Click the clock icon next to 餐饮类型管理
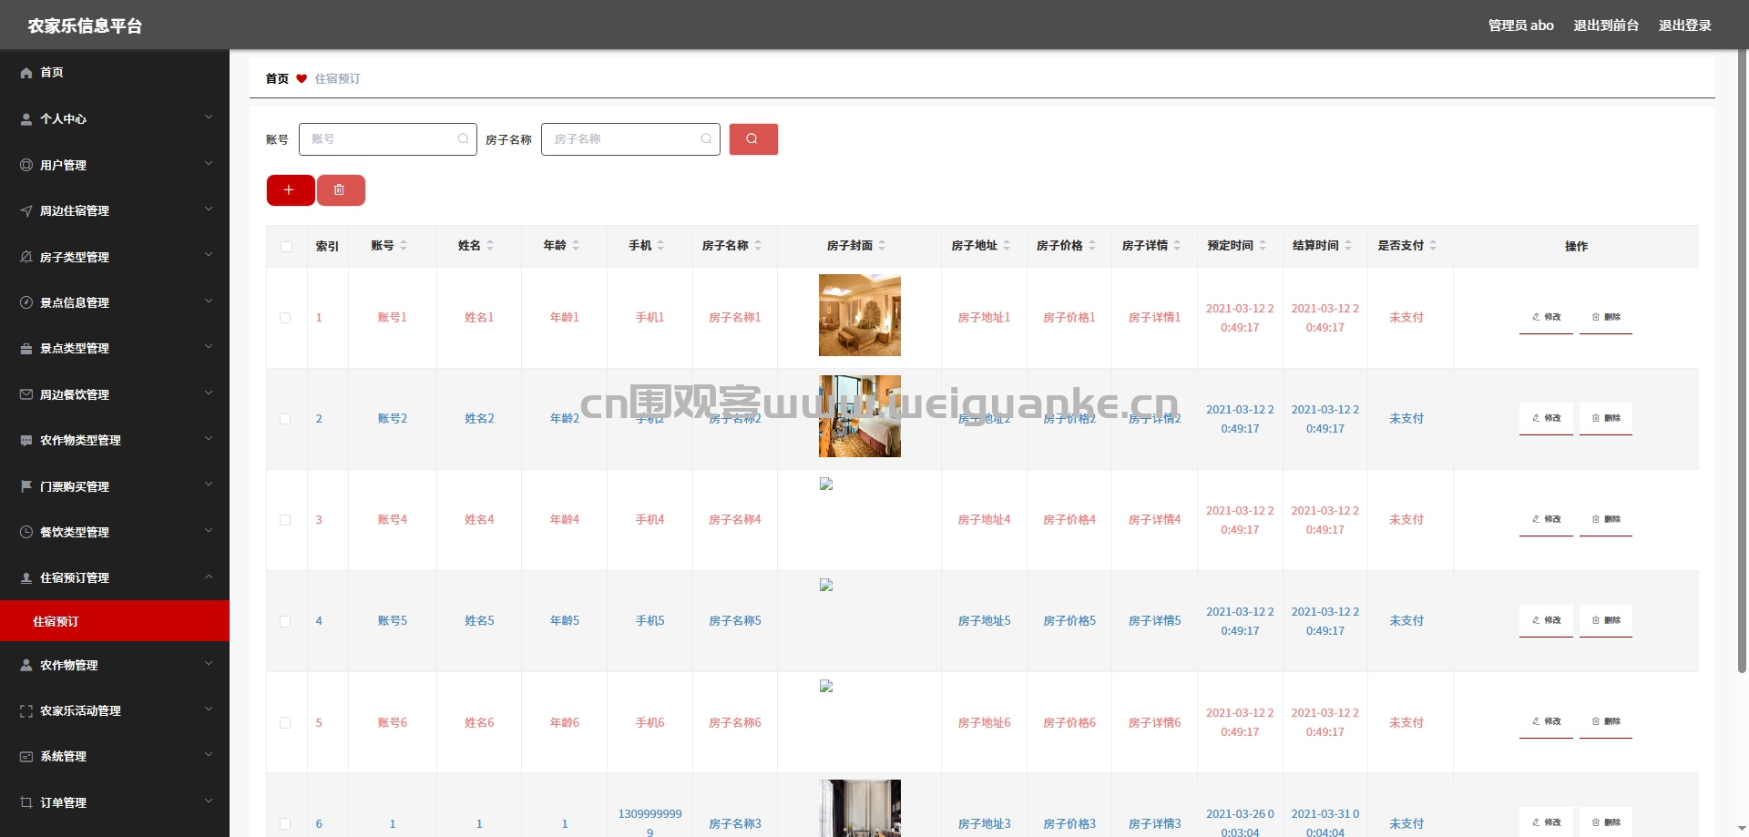Viewport: 1749px width, 837px height. (26, 532)
